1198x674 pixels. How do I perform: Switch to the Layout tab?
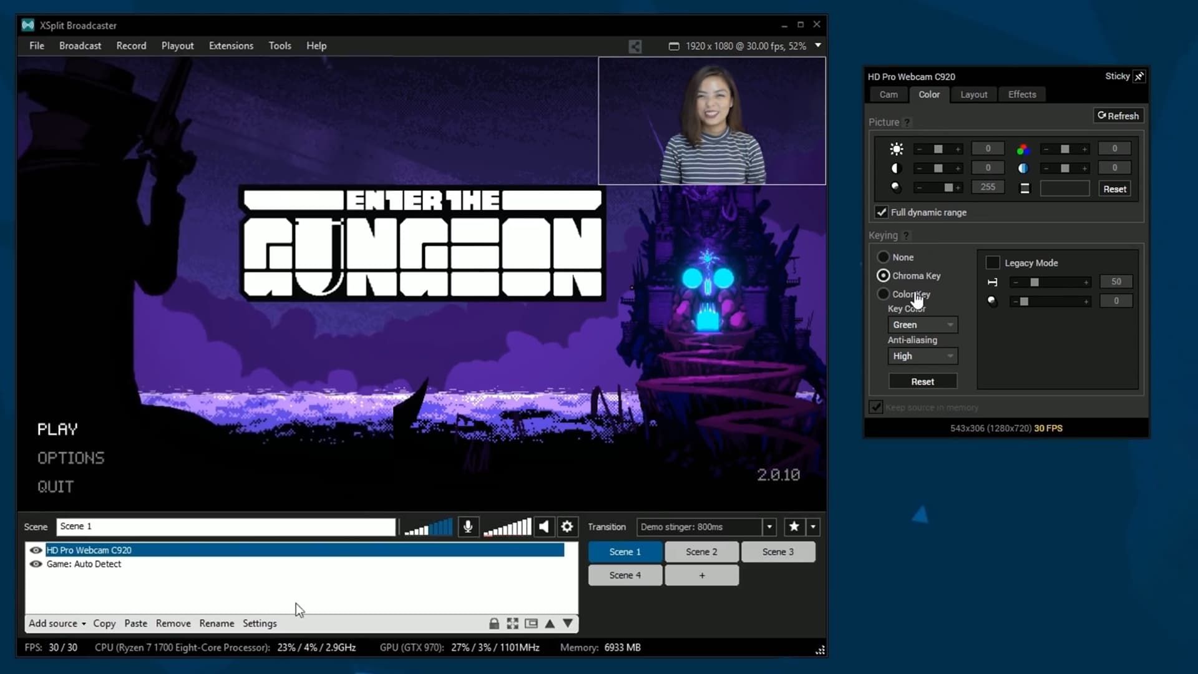coord(973,94)
